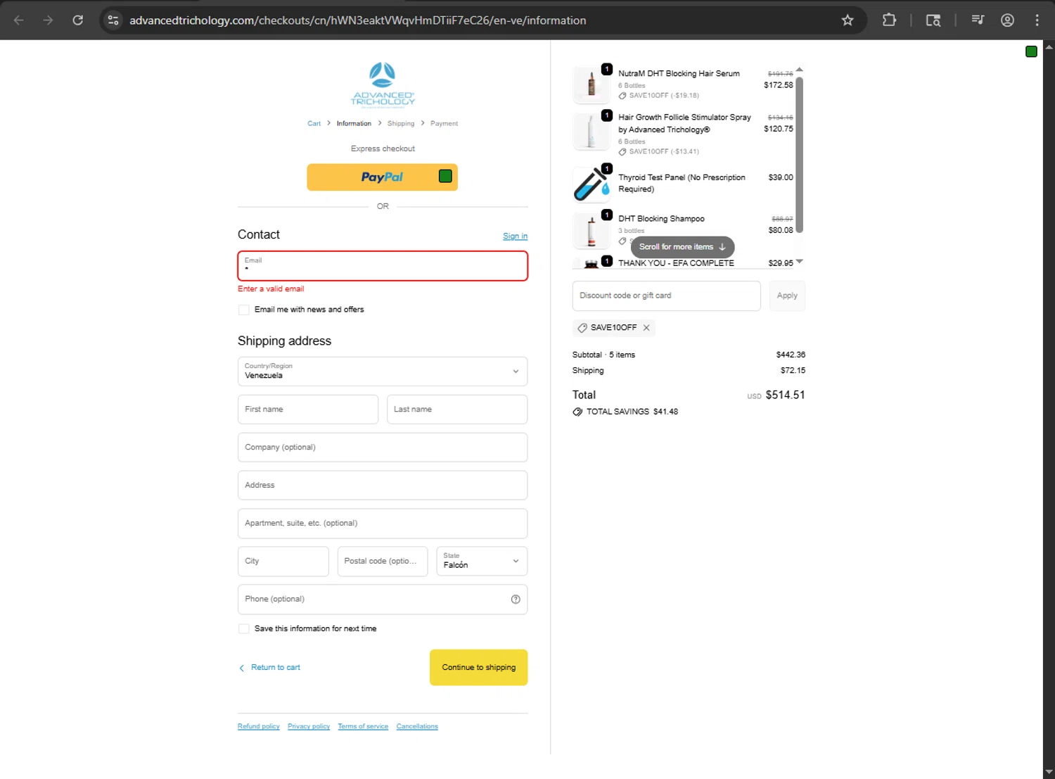Reload the checkout page
Image resolution: width=1055 pixels, height=779 pixels.
click(78, 20)
